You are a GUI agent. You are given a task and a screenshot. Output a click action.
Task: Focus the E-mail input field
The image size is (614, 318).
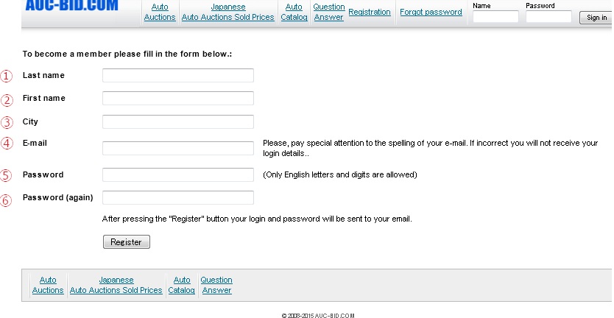pos(178,148)
